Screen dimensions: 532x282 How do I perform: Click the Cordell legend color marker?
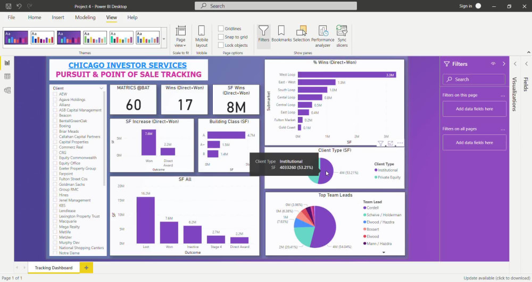coord(365,208)
